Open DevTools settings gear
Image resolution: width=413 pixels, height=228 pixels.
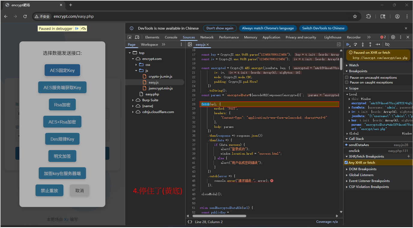393,37
